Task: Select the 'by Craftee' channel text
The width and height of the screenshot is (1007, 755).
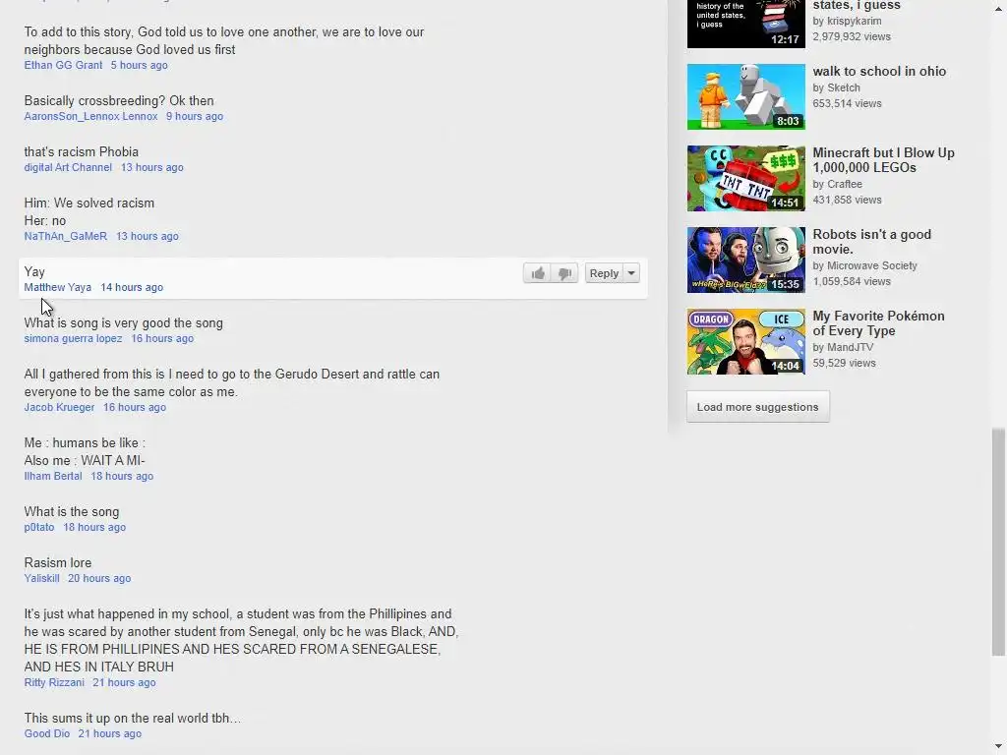Action: (x=838, y=184)
